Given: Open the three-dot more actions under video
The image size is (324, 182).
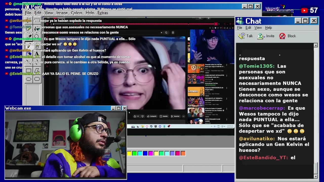Looking at the screenshot, I should pos(184,116).
